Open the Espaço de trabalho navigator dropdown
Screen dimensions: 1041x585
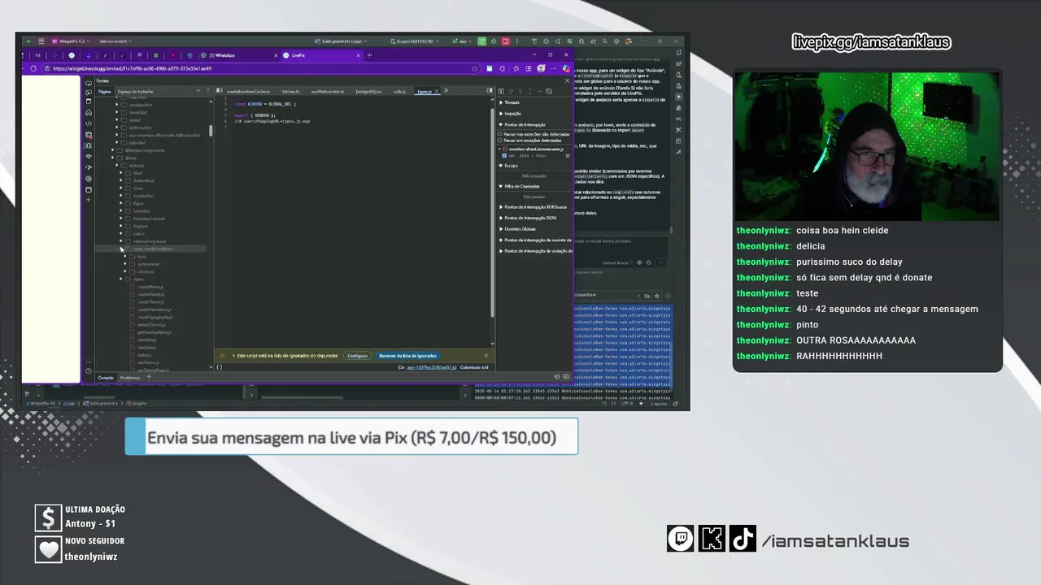pyautogui.click(x=198, y=91)
